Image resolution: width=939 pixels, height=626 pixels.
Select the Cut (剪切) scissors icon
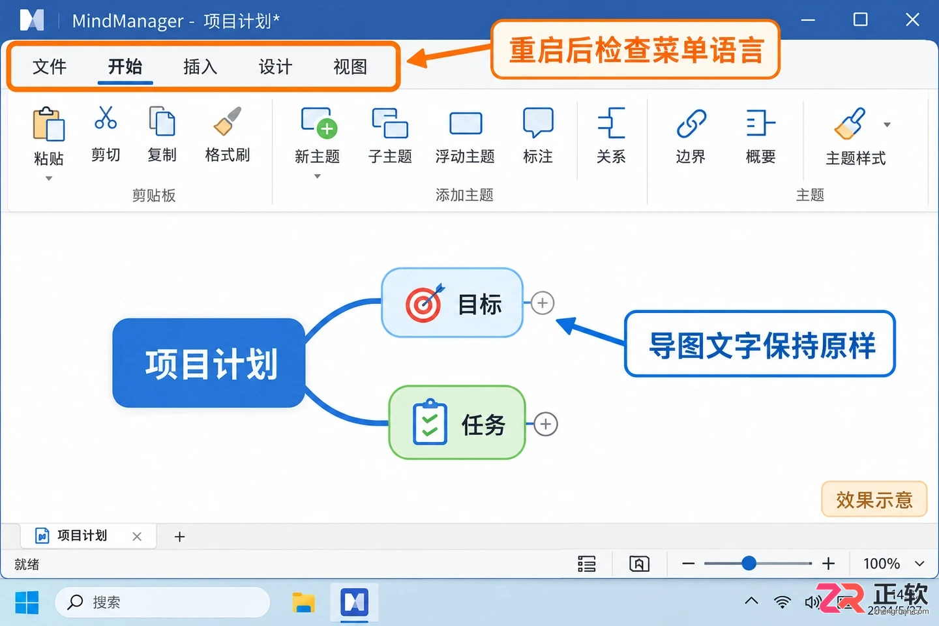click(106, 118)
